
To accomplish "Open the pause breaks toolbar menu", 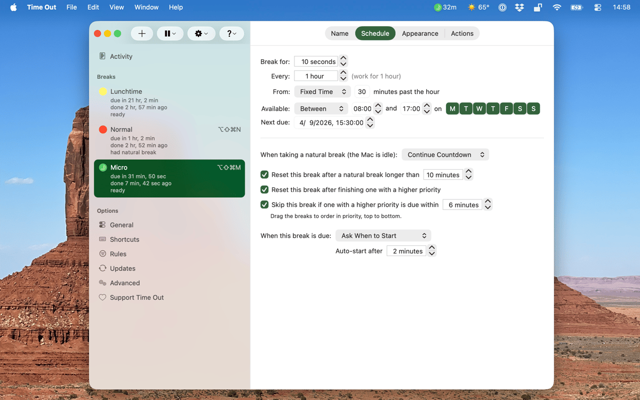I will pyautogui.click(x=170, y=34).
